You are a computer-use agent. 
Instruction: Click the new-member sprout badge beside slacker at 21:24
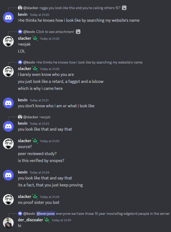tap(35, 197)
